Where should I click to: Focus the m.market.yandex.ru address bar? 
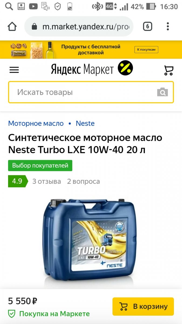(x=79, y=26)
